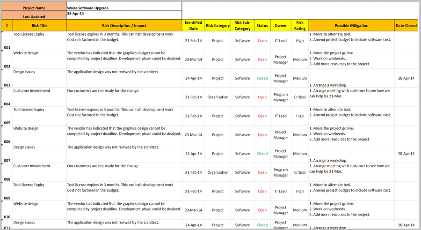Select the "Date Closed" column header
The height and width of the screenshot is (230, 421).
[x=406, y=25]
